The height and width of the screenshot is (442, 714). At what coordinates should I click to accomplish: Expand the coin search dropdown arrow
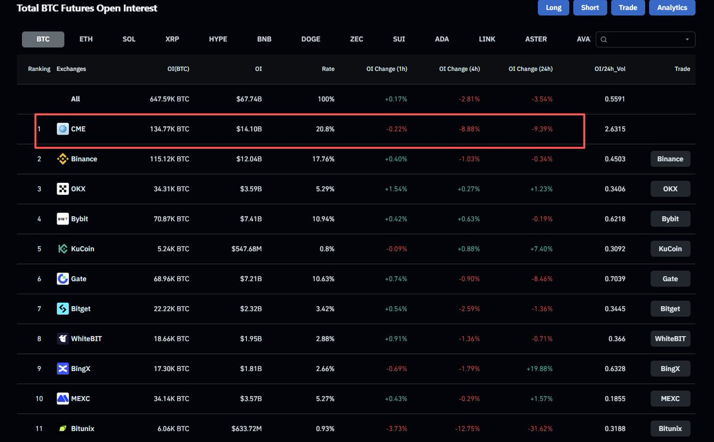click(x=687, y=39)
